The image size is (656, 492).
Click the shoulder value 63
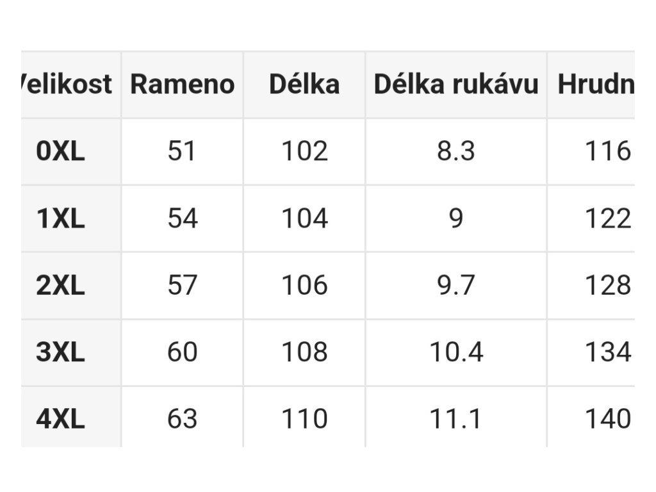click(x=182, y=419)
